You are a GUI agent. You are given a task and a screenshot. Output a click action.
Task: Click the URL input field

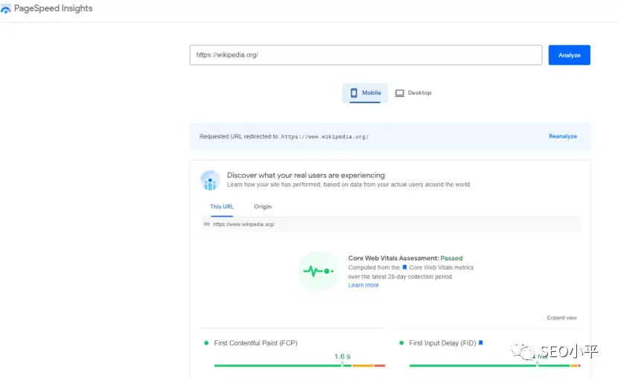[366, 55]
